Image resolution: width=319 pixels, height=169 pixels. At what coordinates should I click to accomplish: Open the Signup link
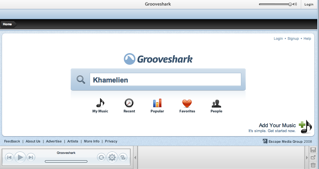coord(293,39)
